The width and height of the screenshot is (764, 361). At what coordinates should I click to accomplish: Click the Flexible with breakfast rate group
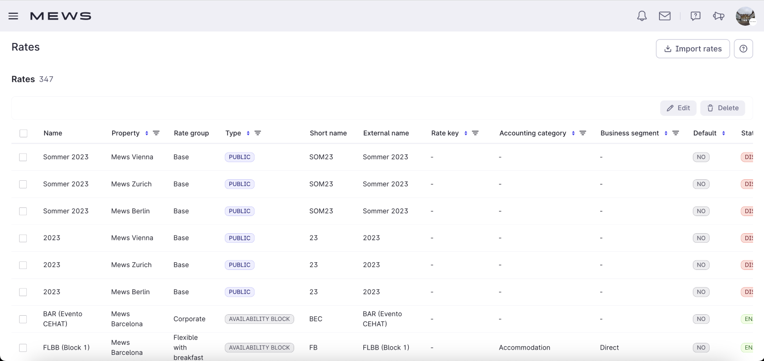[188, 348]
